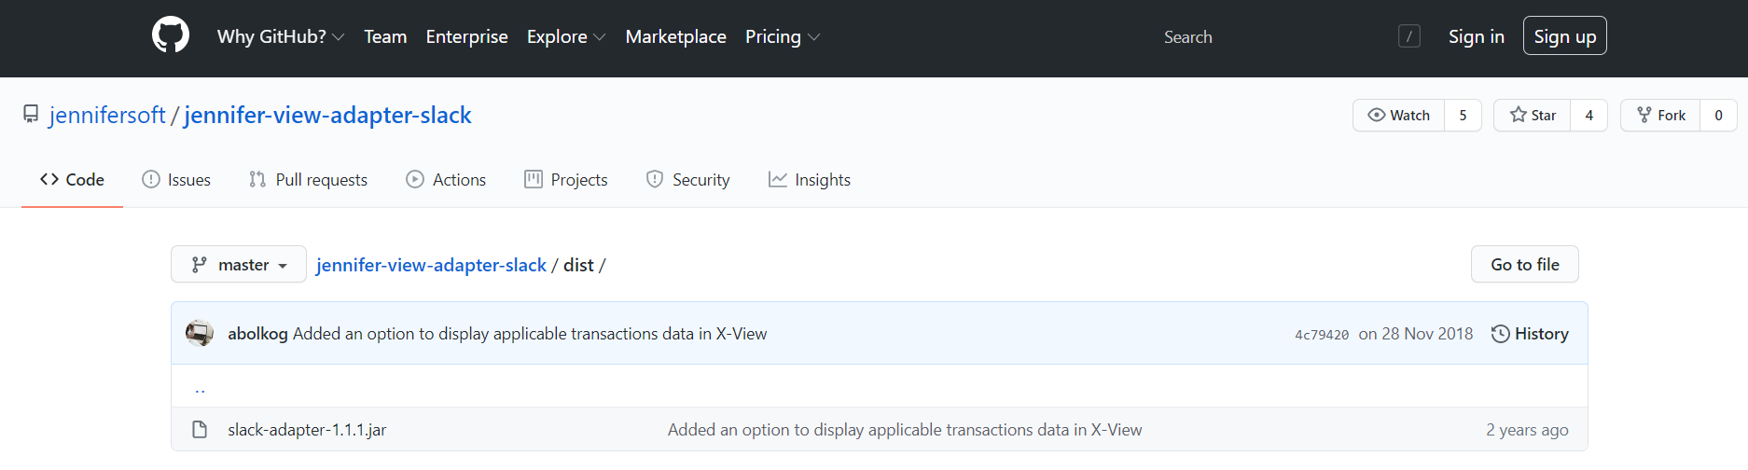
Task: Expand the Pricing dropdown
Action: (x=782, y=36)
